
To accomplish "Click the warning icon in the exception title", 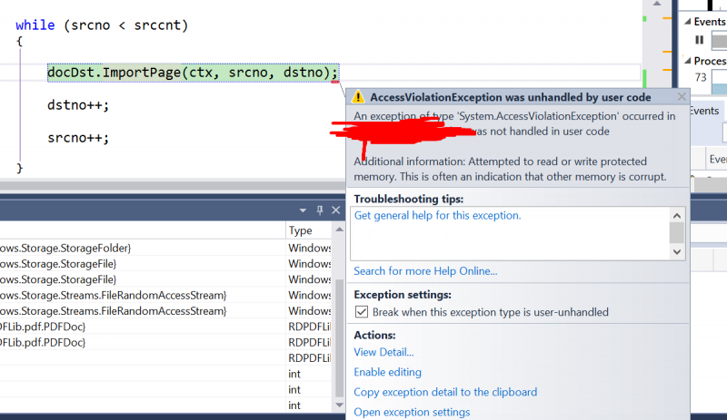I will pos(359,97).
